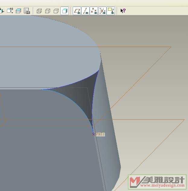
Task: Toggle datum axes display
Action: [86, 11]
